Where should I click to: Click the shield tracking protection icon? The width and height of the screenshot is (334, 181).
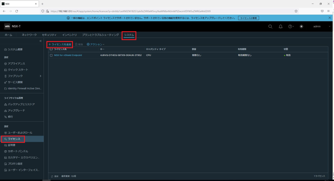pos(43,11)
